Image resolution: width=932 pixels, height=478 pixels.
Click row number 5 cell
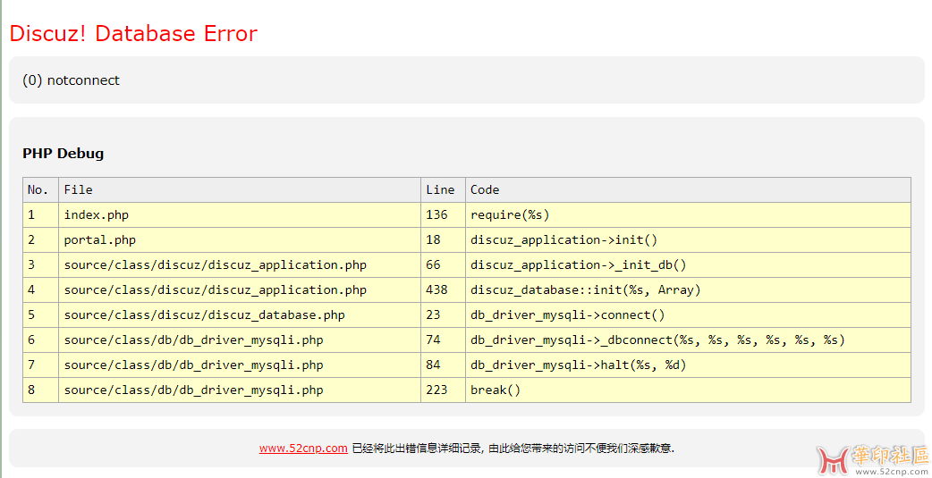tap(40, 314)
